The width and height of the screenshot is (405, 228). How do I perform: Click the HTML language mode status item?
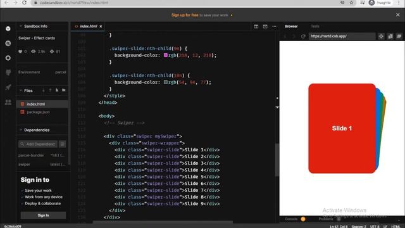pos(395,227)
